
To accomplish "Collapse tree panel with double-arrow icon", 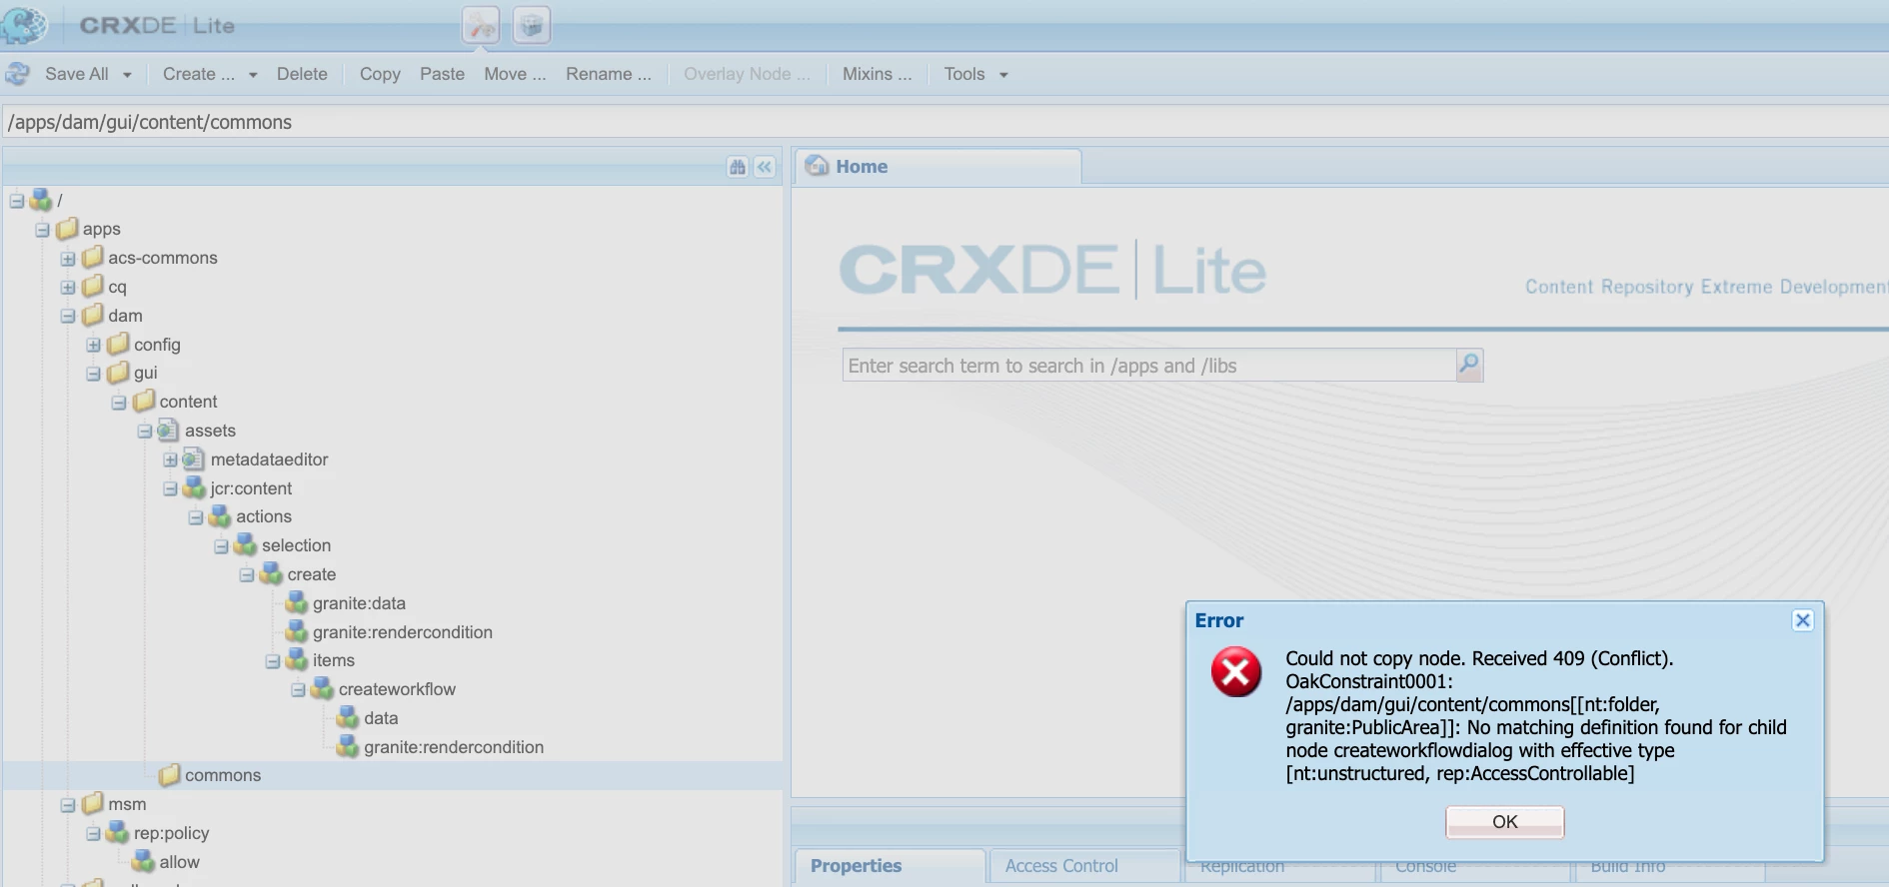I will coord(765,167).
